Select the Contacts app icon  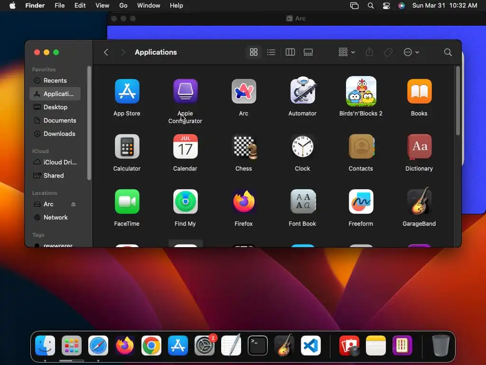361,146
